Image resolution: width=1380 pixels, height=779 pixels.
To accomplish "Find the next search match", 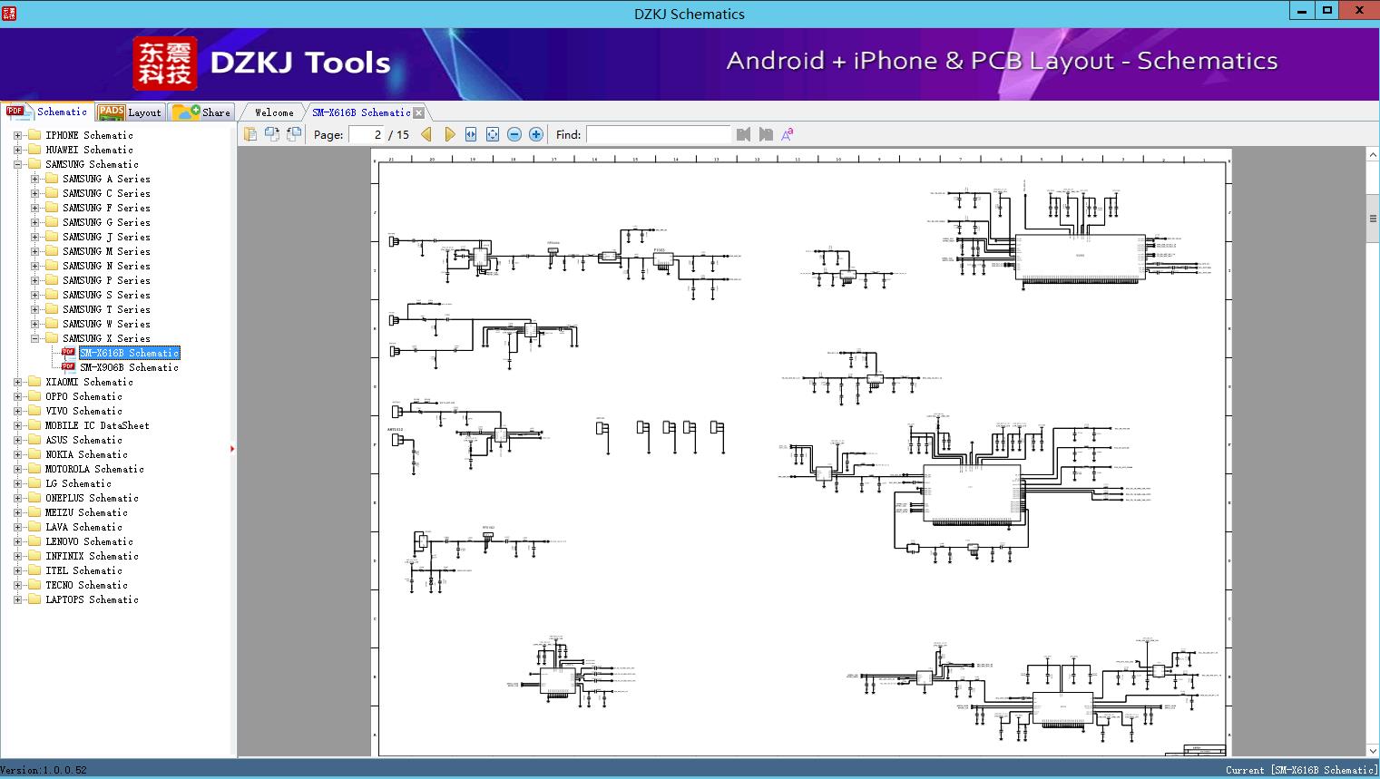I will pos(766,134).
